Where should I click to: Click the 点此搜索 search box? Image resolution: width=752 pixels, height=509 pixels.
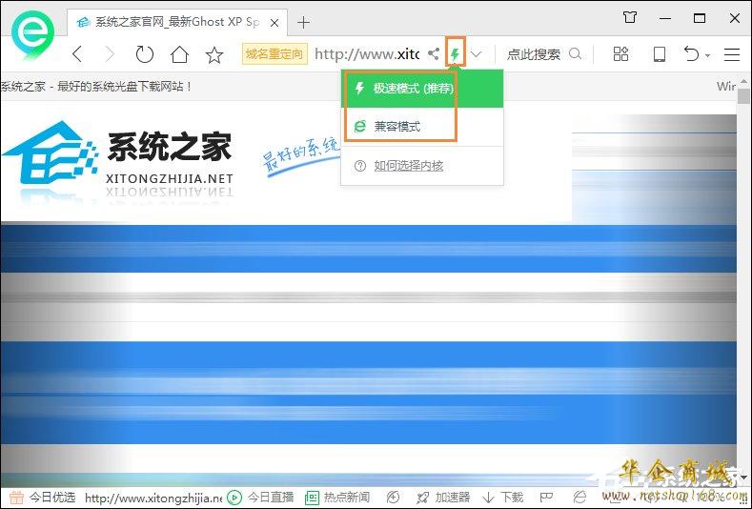coord(534,54)
